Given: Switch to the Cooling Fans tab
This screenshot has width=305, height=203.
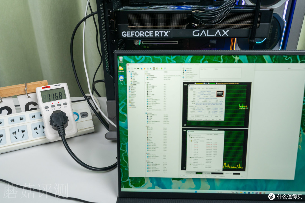Looking at the screenshot, I should [194, 81].
